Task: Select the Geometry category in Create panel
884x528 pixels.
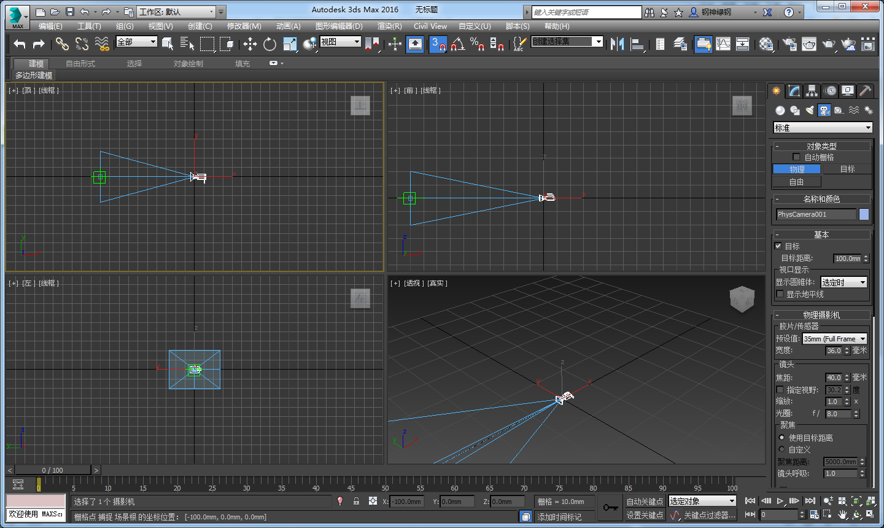Action: pyautogui.click(x=780, y=111)
